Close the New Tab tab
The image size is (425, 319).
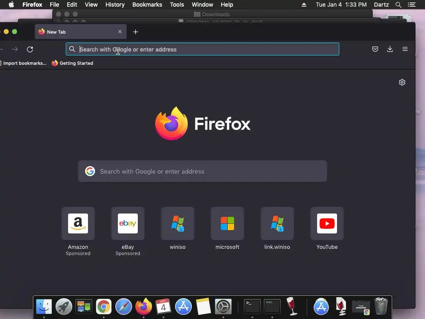pos(120,32)
